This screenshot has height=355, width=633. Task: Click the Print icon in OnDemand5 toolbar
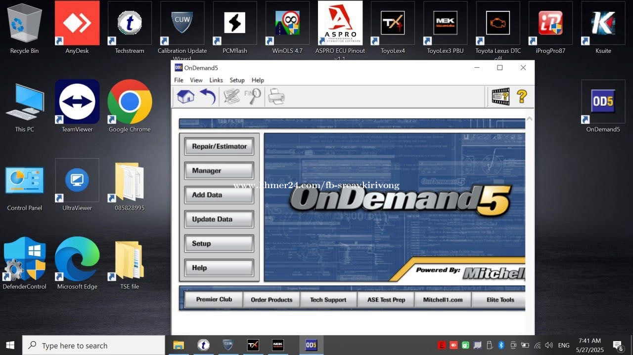click(x=276, y=96)
